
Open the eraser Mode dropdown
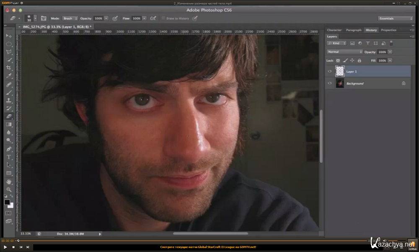[x=68, y=18]
